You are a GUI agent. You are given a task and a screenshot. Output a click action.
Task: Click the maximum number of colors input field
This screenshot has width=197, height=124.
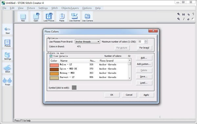pos(141,42)
